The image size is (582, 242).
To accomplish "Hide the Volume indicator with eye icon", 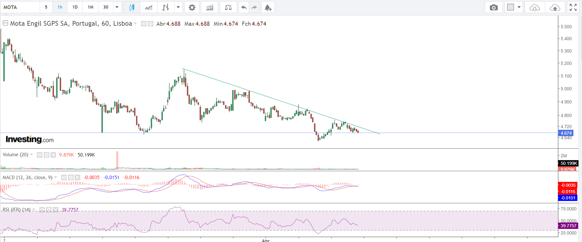I will click(40, 155).
